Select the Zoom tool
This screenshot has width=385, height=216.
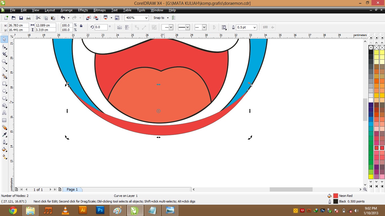click(x=4, y=62)
